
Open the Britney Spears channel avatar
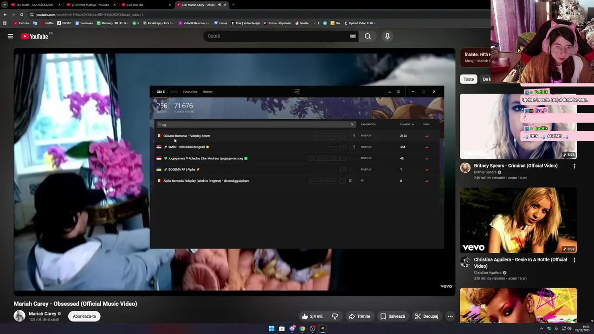click(465, 168)
